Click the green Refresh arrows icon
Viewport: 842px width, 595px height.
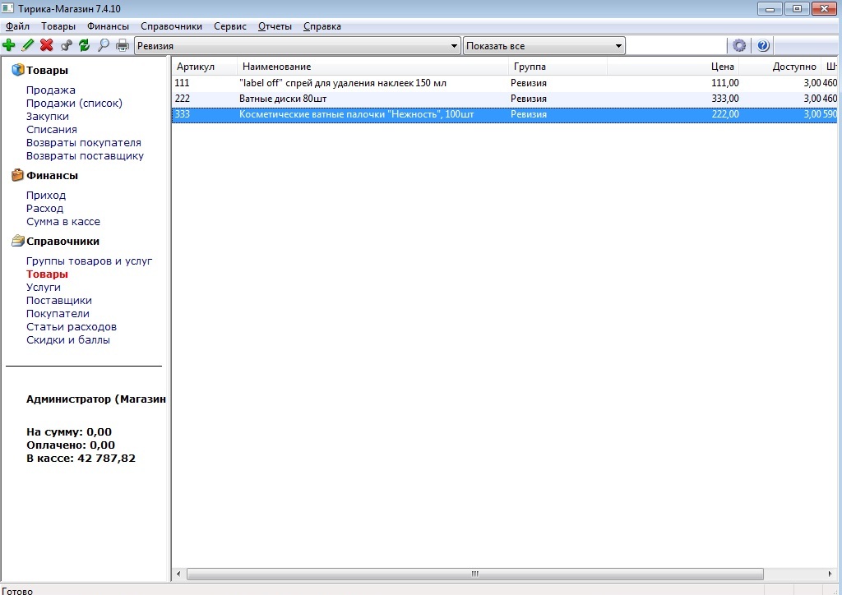85,45
